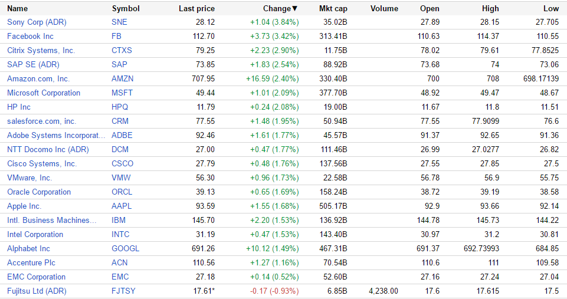
Task: Open the ADBE ticker link
Action: (x=122, y=135)
